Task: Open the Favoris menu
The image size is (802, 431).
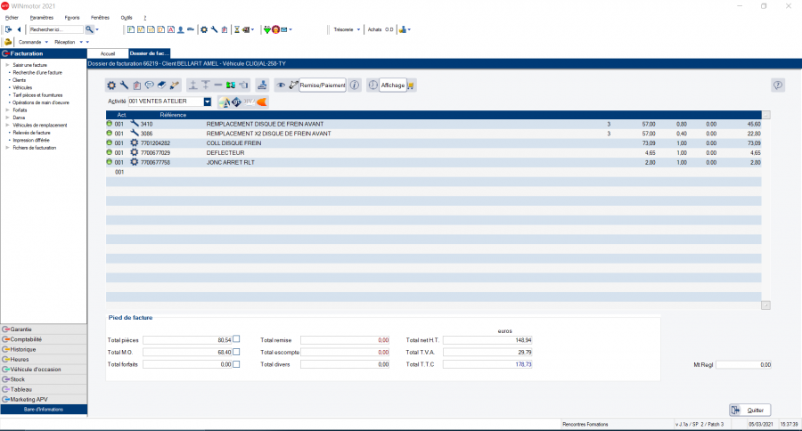Action: click(x=72, y=18)
